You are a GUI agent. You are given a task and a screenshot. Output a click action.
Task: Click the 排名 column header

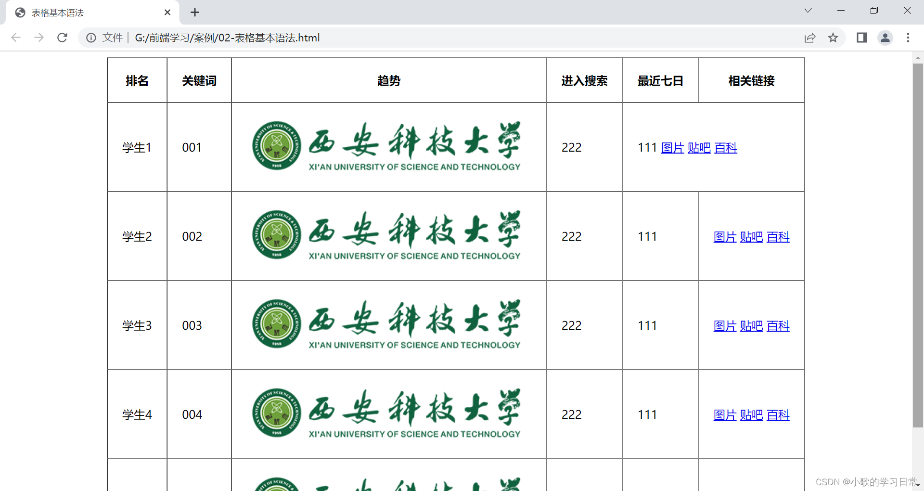[x=137, y=81]
